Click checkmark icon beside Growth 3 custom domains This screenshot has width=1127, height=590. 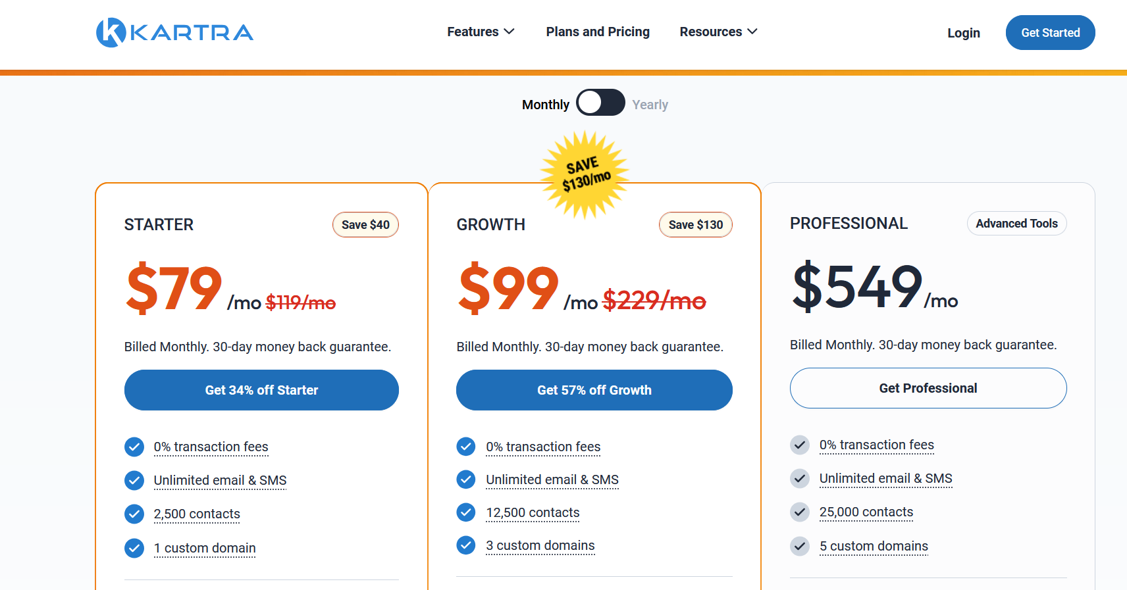tap(466, 545)
